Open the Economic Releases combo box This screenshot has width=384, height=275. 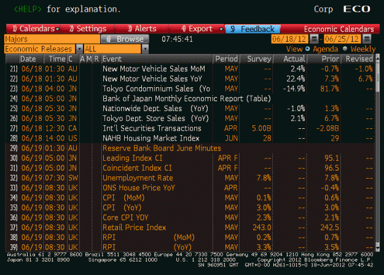pyautogui.click(x=44, y=49)
